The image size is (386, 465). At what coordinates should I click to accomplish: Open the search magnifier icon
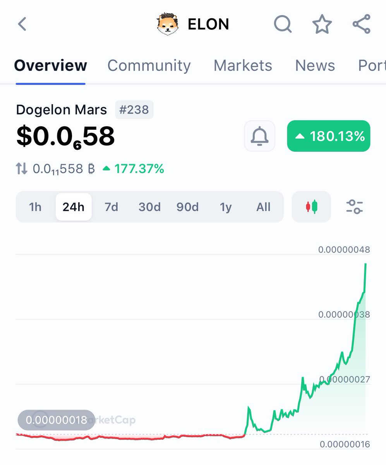point(283,24)
